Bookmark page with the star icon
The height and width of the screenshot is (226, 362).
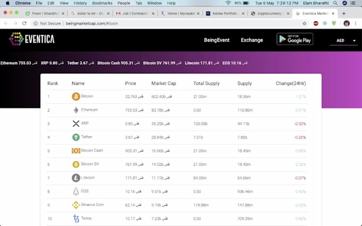pyautogui.click(x=305, y=23)
